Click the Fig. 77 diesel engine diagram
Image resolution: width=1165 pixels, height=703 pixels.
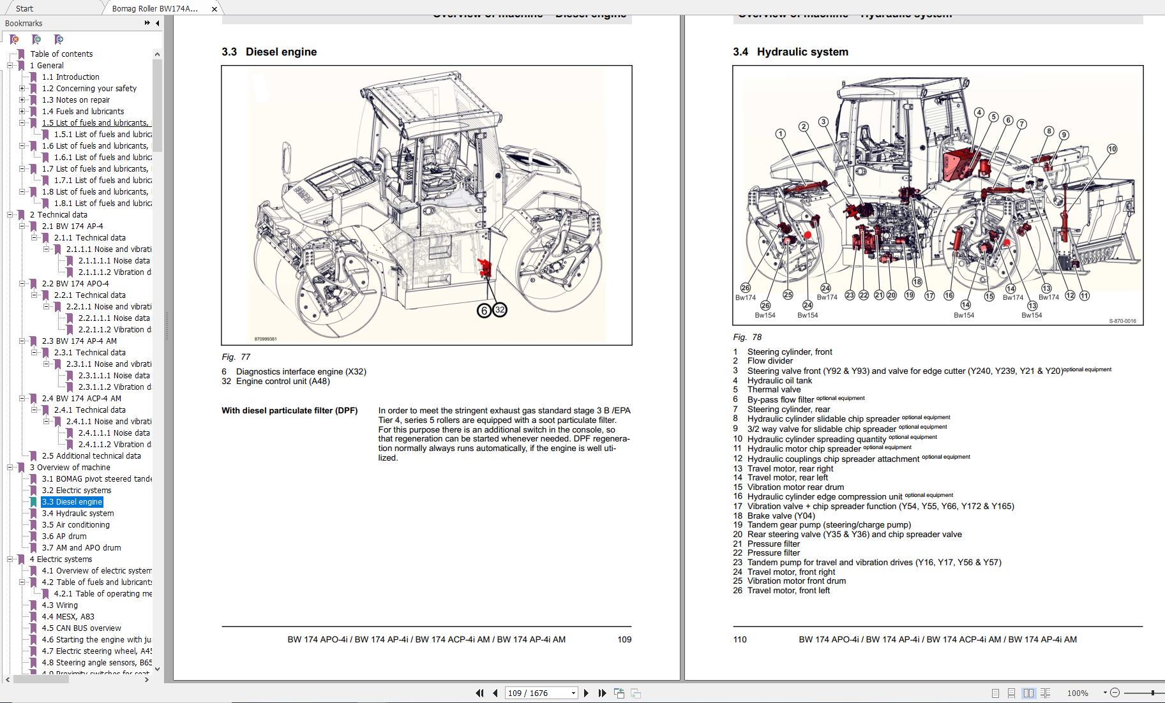[x=426, y=205]
